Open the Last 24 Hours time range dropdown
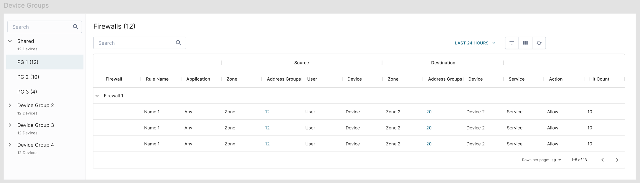 click(x=475, y=43)
